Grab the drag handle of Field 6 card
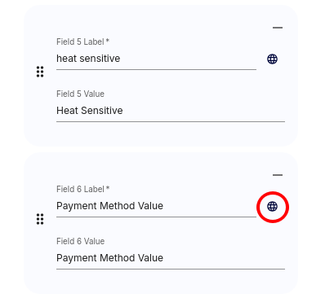This screenshot has height=298, width=334. (40, 219)
